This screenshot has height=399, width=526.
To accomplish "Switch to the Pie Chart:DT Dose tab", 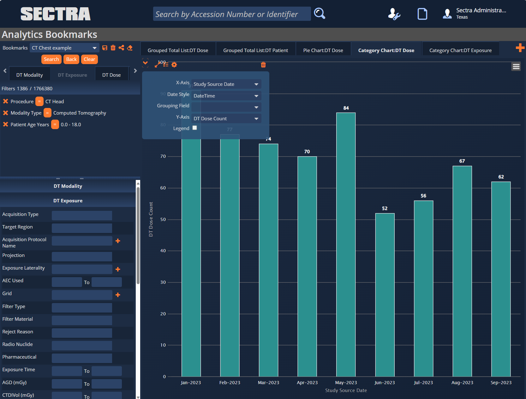I will click(323, 50).
